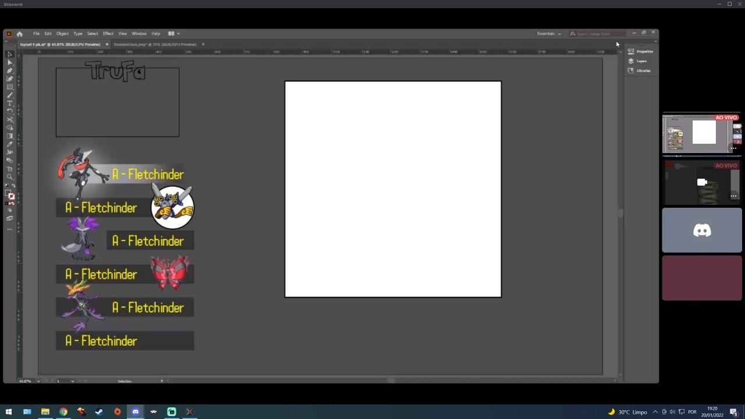The height and width of the screenshot is (419, 745).
Task: Open the Libraries panel
Action: [631, 70]
